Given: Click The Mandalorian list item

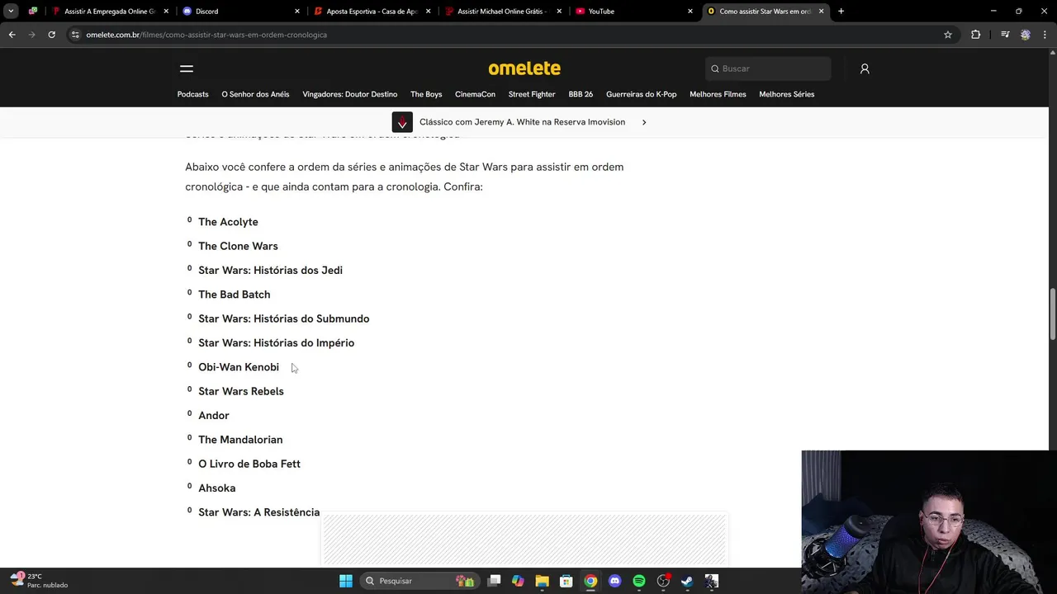Looking at the screenshot, I should point(240,440).
